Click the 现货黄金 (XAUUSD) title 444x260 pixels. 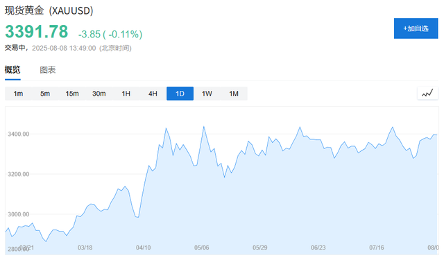click(x=49, y=10)
